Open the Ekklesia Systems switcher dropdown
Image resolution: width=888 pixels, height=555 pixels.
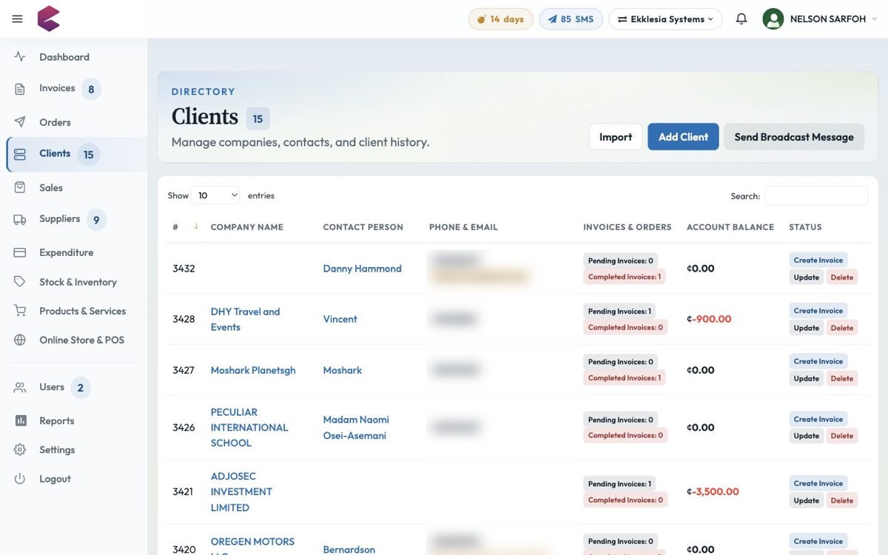click(x=665, y=19)
